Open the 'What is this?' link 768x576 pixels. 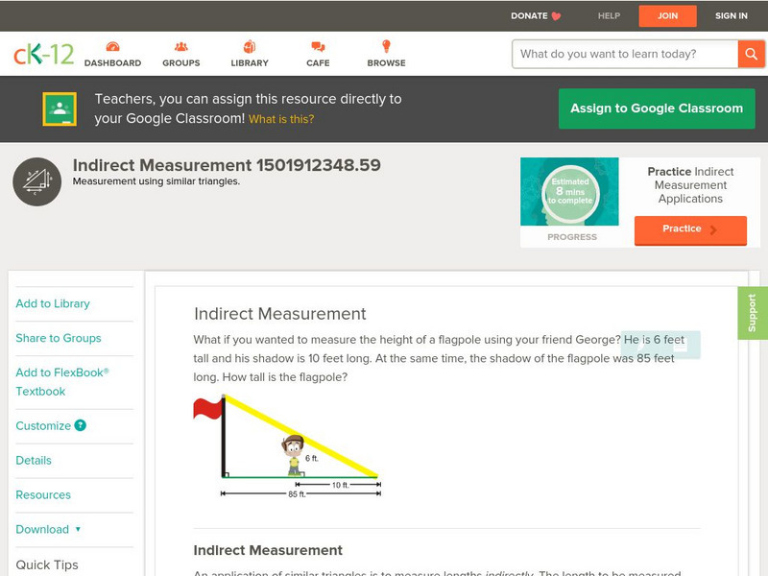click(281, 119)
